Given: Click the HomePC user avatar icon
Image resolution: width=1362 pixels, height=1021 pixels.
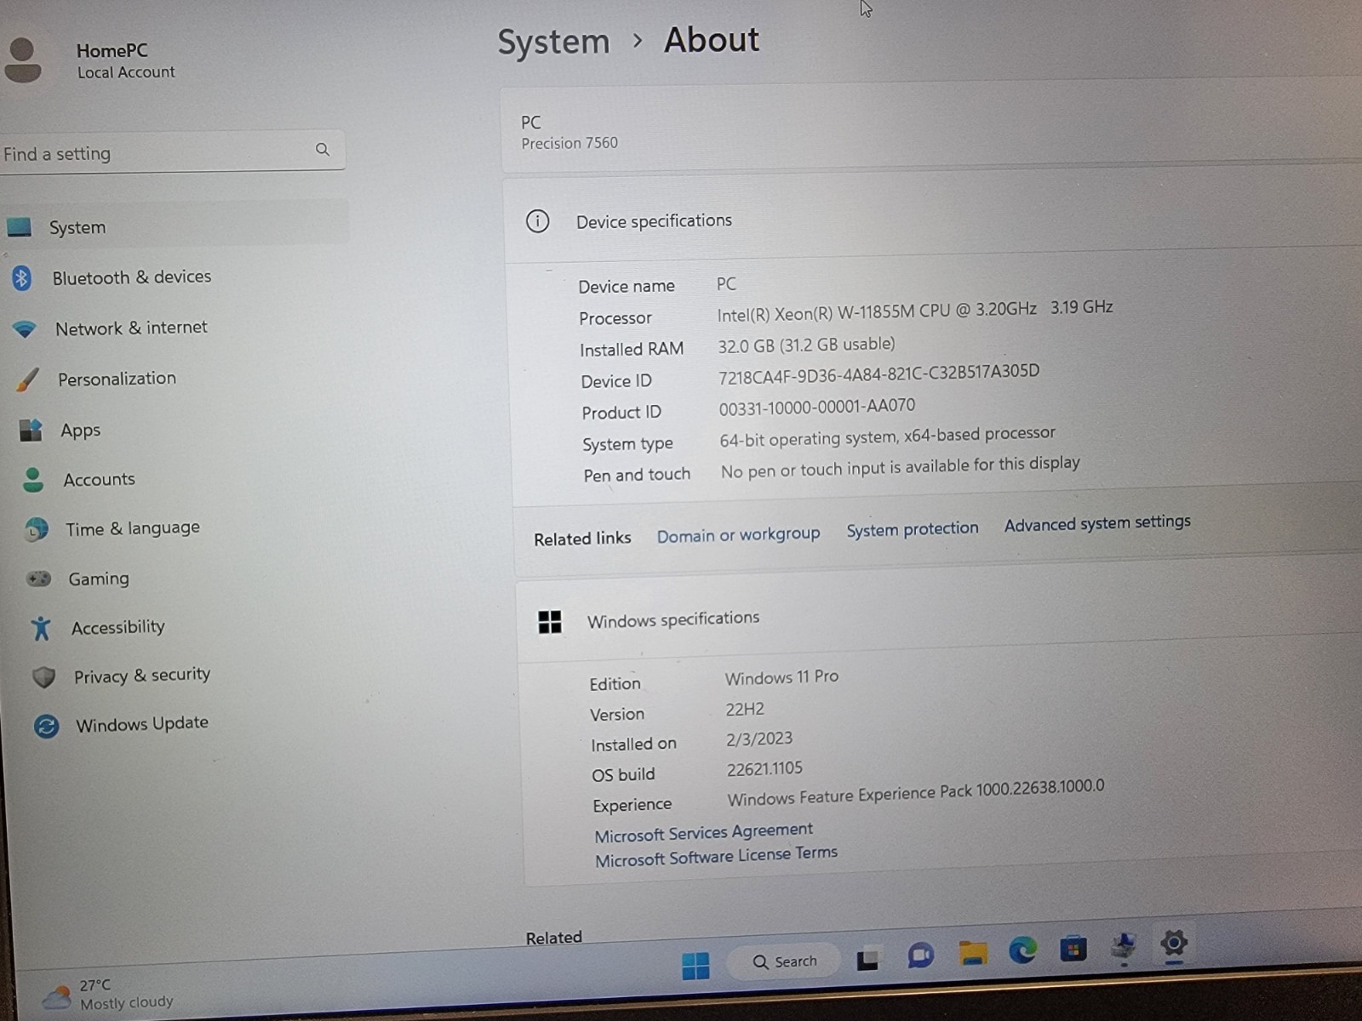Looking at the screenshot, I should point(22,60).
